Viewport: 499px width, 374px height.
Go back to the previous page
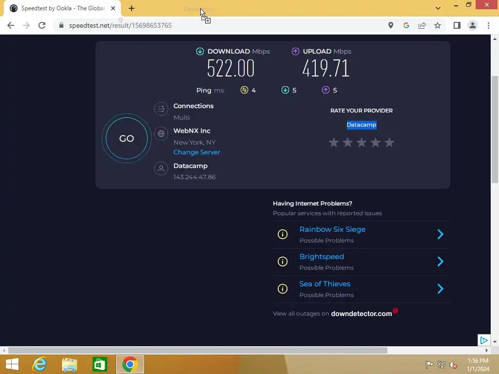point(11,25)
